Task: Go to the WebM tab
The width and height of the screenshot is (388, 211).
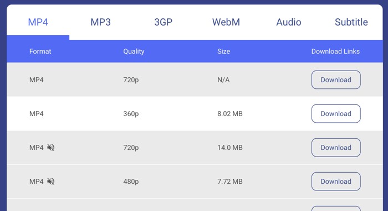Action: (x=226, y=22)
